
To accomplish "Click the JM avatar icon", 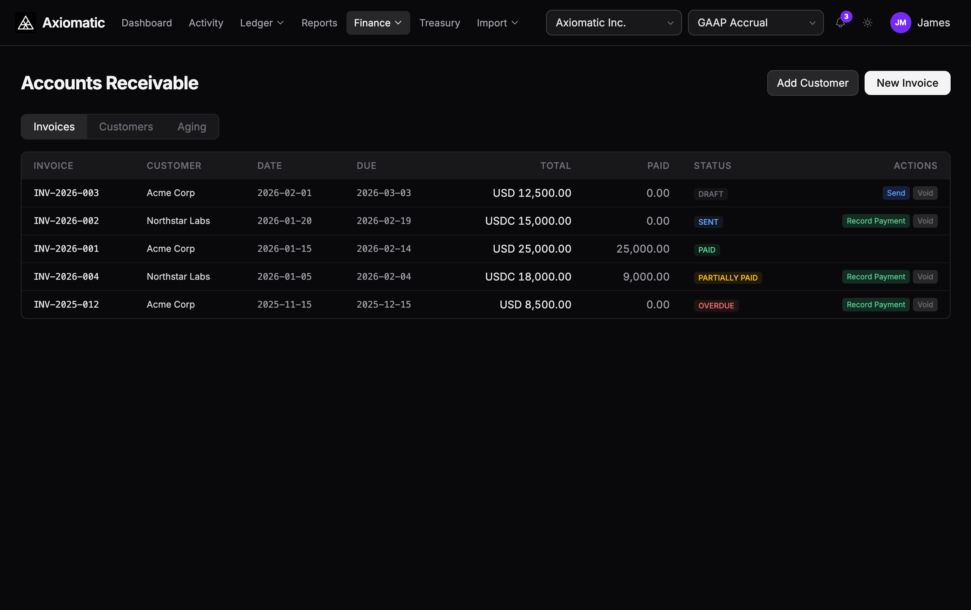I will point(901,23).
